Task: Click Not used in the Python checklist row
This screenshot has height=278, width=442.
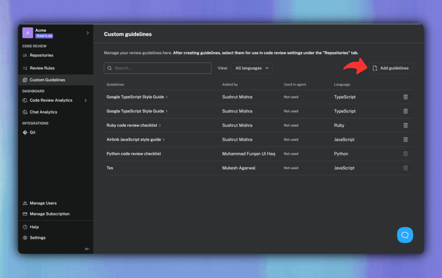Action: coord(291,153)
